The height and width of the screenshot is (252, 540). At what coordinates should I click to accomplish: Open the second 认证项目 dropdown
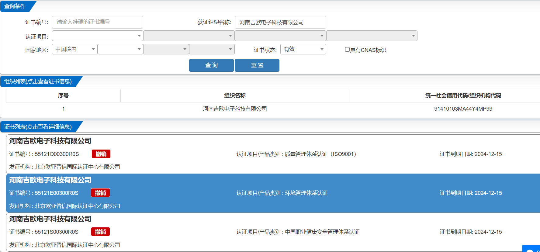(189, 36)
